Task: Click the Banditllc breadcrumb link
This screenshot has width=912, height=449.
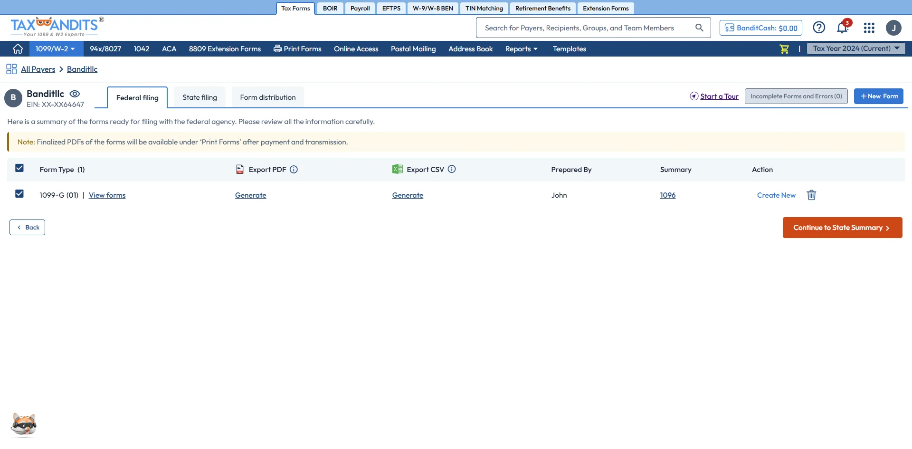Action: pos(82,69)
